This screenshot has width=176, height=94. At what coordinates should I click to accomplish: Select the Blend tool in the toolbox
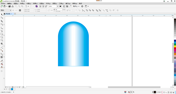(2, 54)
